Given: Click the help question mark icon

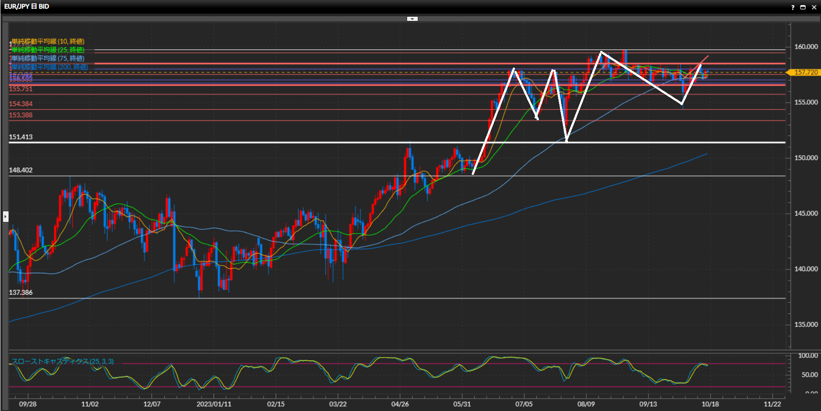Looking at the screenshot, I should (x=793, y=7).
